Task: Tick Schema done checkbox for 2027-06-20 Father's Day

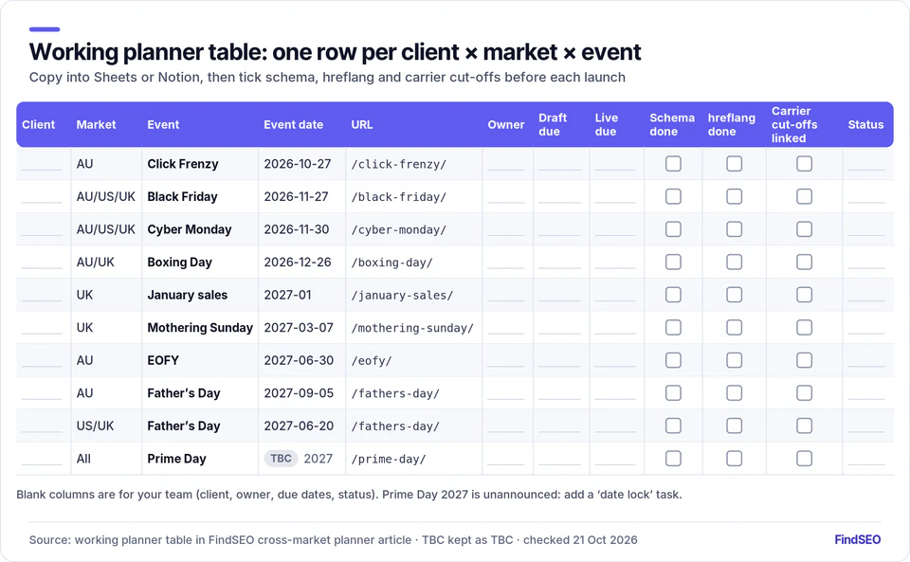Action: point(673,426)
